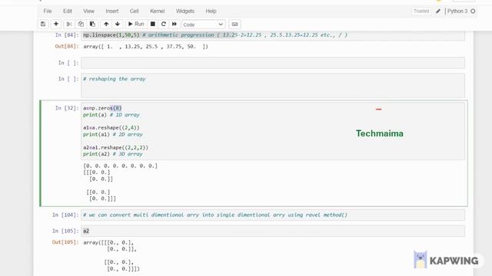Open the command palette keyboard icon
Image resolution: width=492 pixels, height=276 pixels.
[x=234, y=24]
